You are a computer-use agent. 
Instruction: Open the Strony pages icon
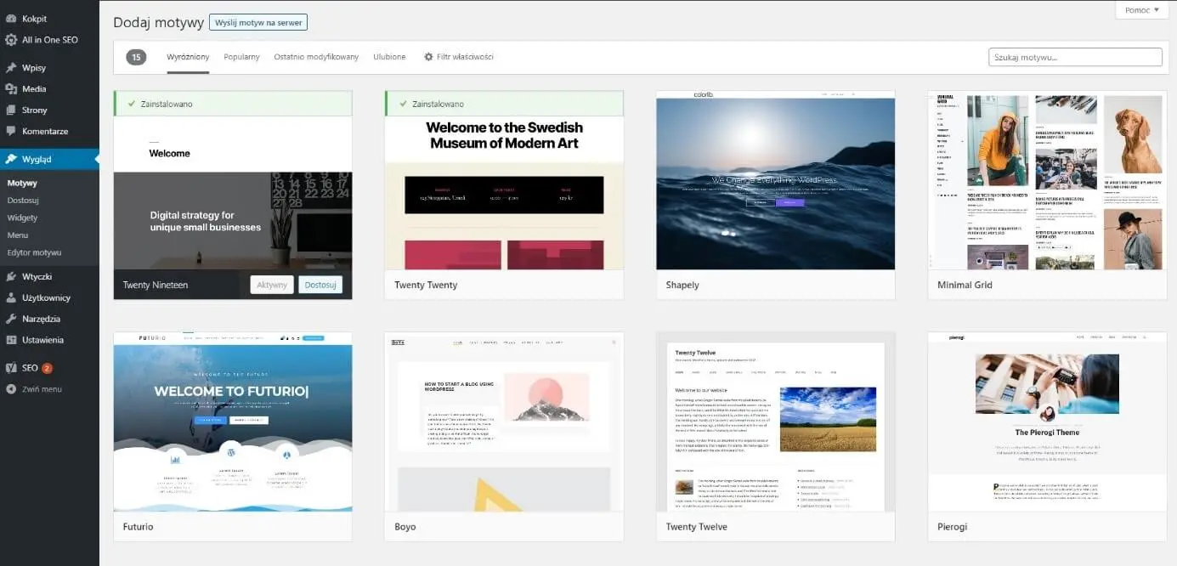point(11,110)
